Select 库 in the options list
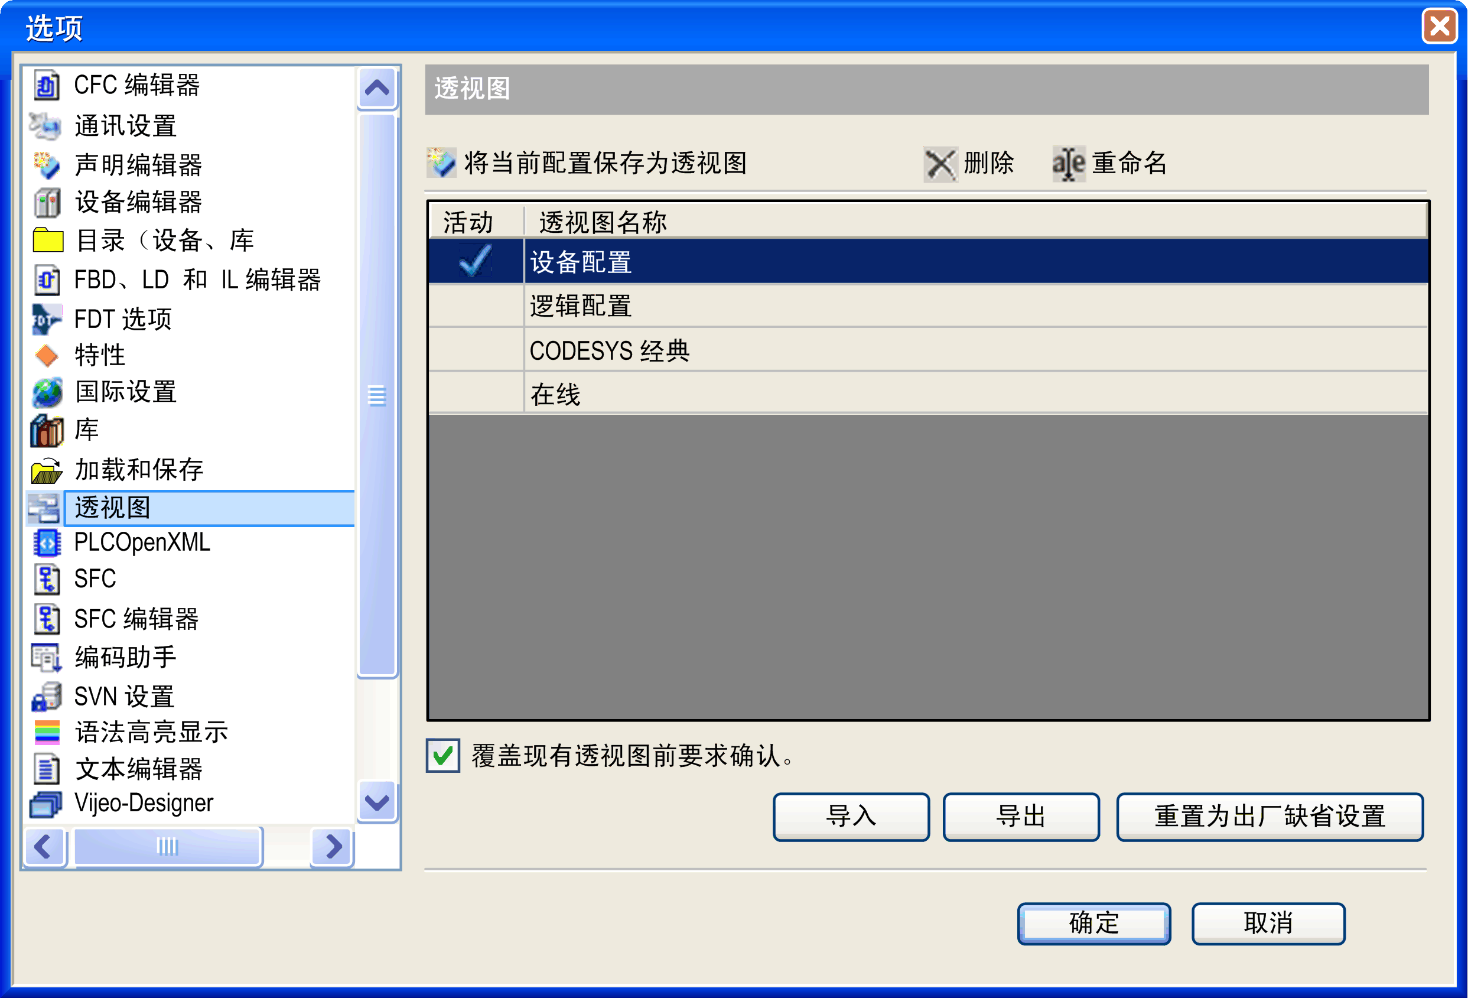1468x998 pixels. coord(86,430)
